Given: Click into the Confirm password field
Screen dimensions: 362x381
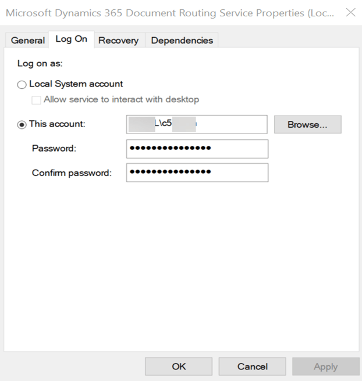Looking at the screenshot, I should [x=197, y=172].
